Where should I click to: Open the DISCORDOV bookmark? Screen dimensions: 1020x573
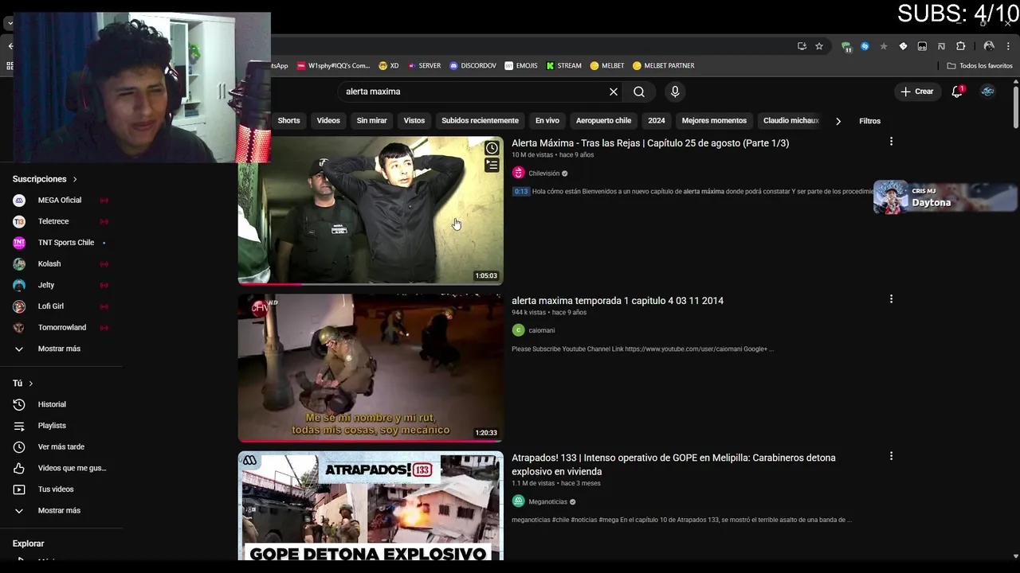click(473, 66)
